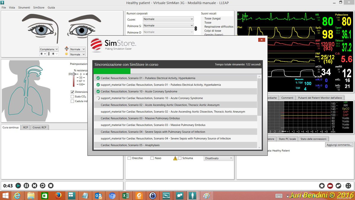Open Google Chrome from the taskbar

[112, 196]
